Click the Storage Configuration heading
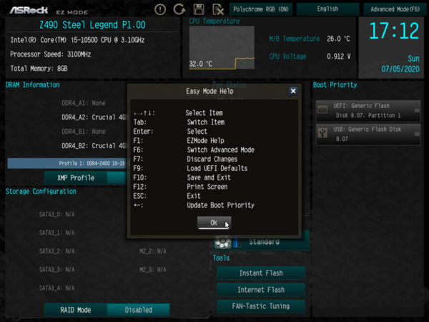This screenshot has height=322, width=429. 41,191
